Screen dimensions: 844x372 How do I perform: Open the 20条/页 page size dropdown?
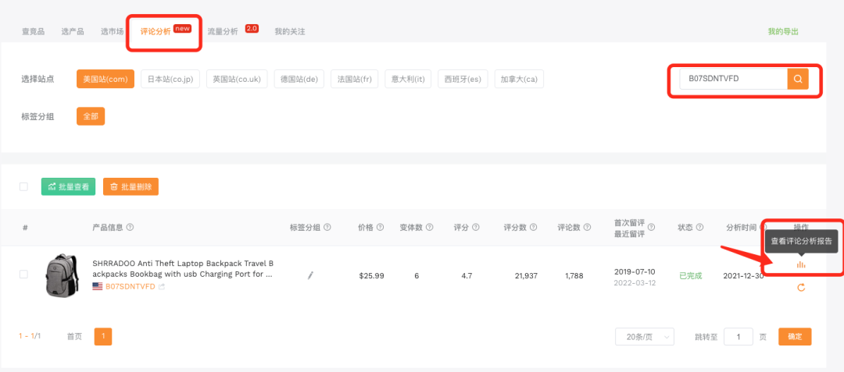[x=644, y=336]
